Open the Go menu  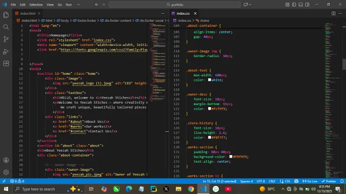coord(60,5)
